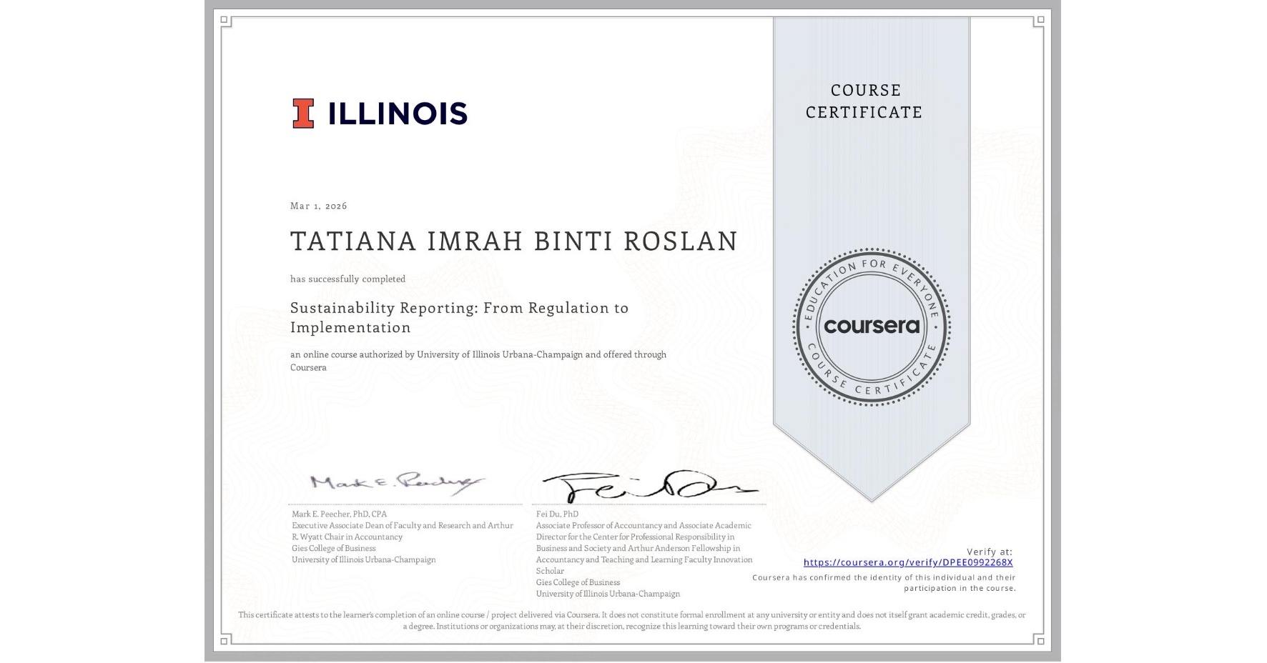This screenshot has width=1267, height=663.
Task: Click 'Gies College of Business' under Peecher
Action: 333,548
